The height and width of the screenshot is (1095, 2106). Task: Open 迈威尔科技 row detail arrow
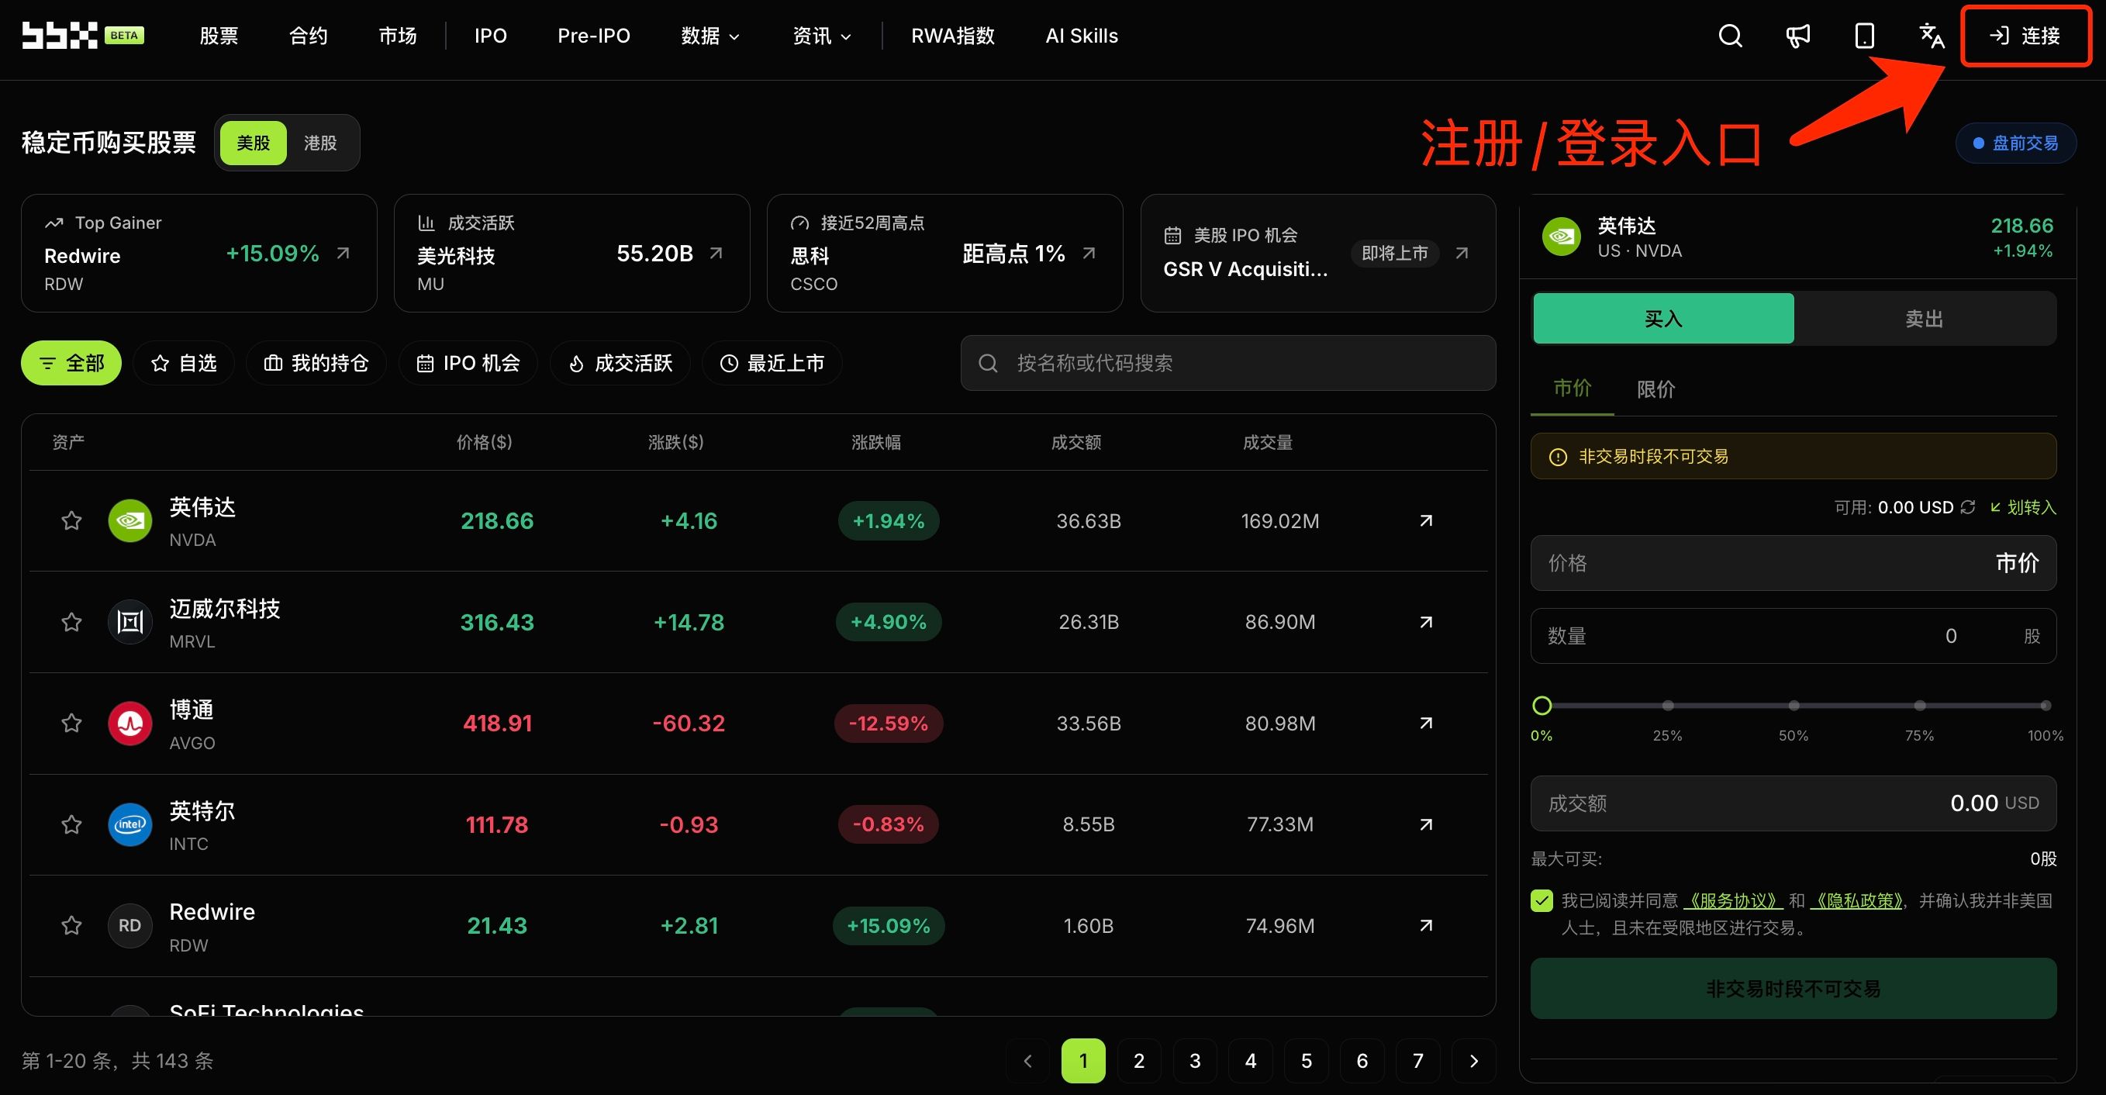(1426, 621)
